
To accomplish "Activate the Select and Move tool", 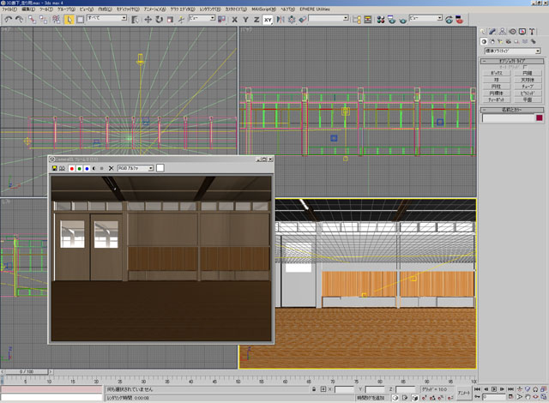I will [x=148, y=20].
